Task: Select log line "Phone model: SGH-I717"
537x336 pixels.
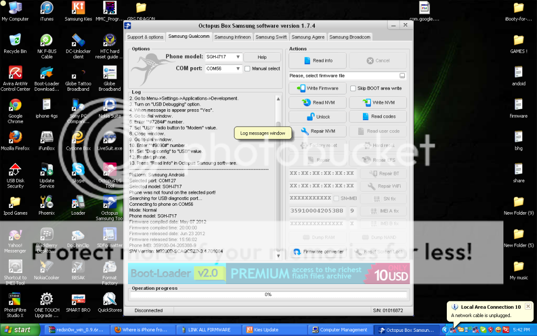Action: 153,216
